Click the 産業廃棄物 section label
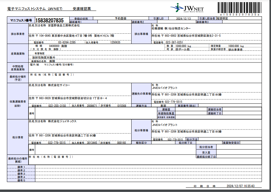This screenshot has height=192, width=271. point(18,53)
